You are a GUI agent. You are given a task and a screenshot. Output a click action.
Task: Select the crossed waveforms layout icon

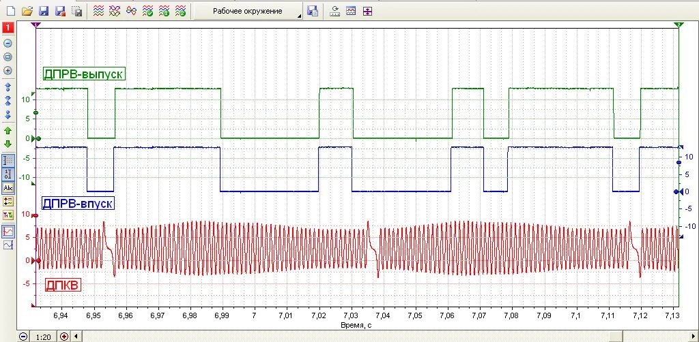[x=115, y=12]
